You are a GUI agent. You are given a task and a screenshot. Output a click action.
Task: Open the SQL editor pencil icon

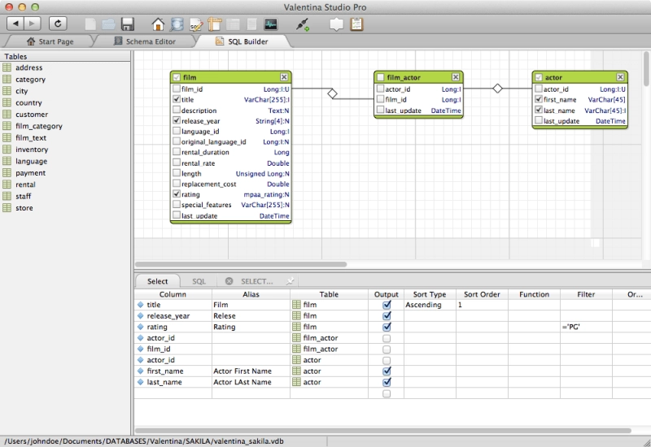(x=196, y=24)
